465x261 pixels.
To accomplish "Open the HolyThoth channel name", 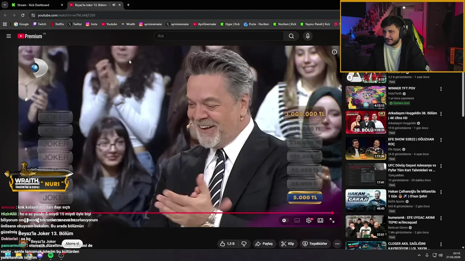I will click(395, 94).
